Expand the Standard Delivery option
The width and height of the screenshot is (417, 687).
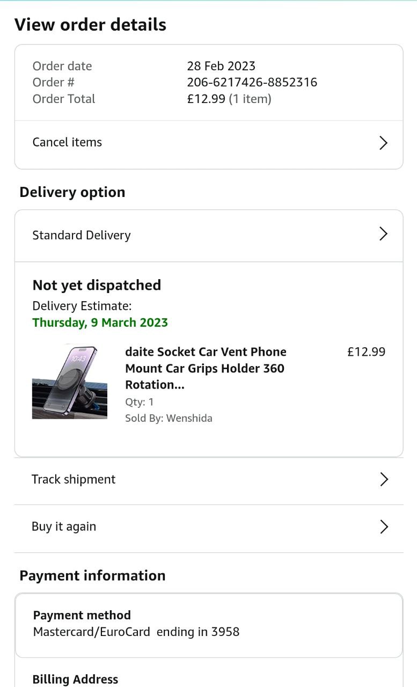(x=82, y=235)
